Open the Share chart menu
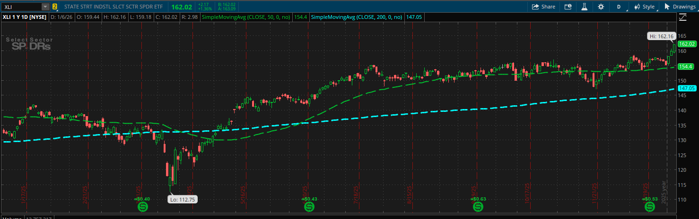Screen dimensions: 699x219 543,7
